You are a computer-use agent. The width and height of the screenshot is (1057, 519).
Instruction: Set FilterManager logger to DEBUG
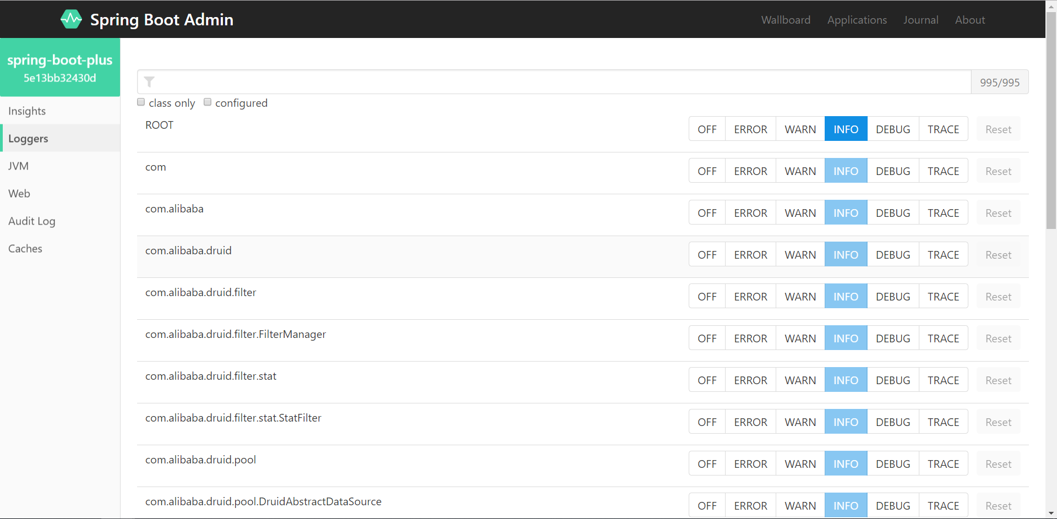(x=893, y=338)
